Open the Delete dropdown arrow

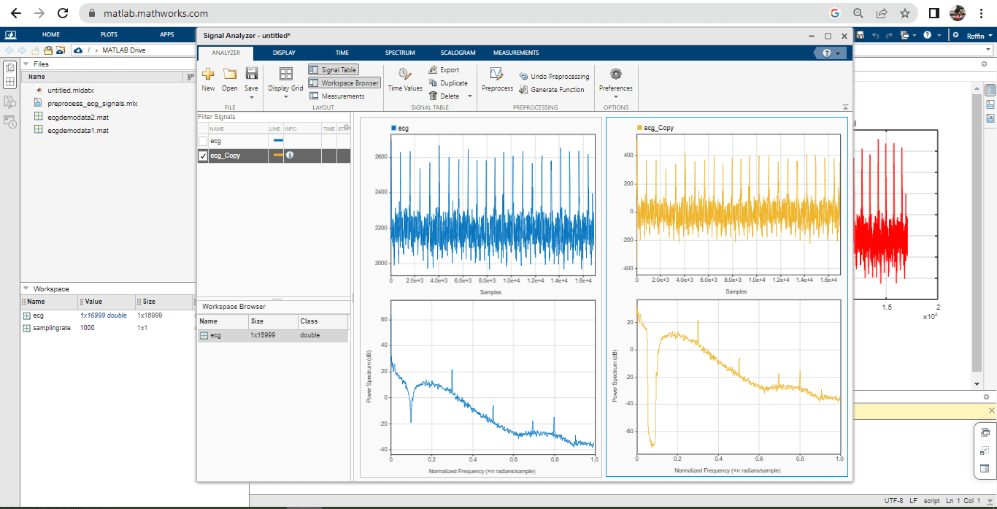(x=470, y=96)
